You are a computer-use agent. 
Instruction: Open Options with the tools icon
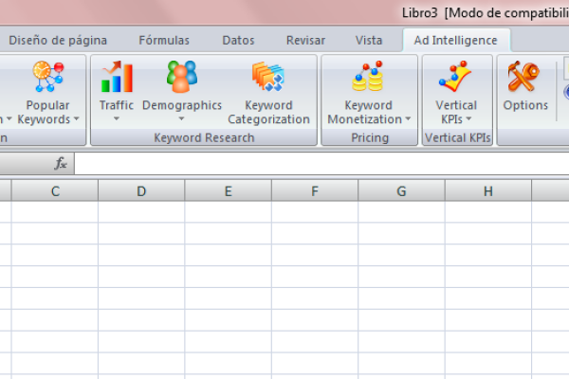(524, 77)
